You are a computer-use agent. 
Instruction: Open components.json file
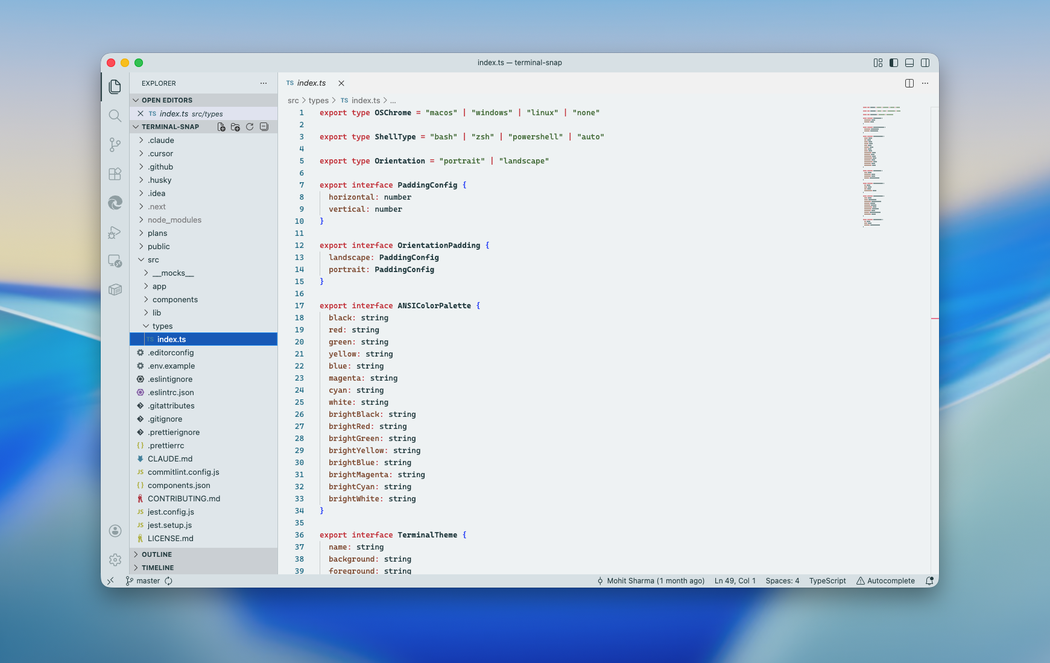pos(204,485)
